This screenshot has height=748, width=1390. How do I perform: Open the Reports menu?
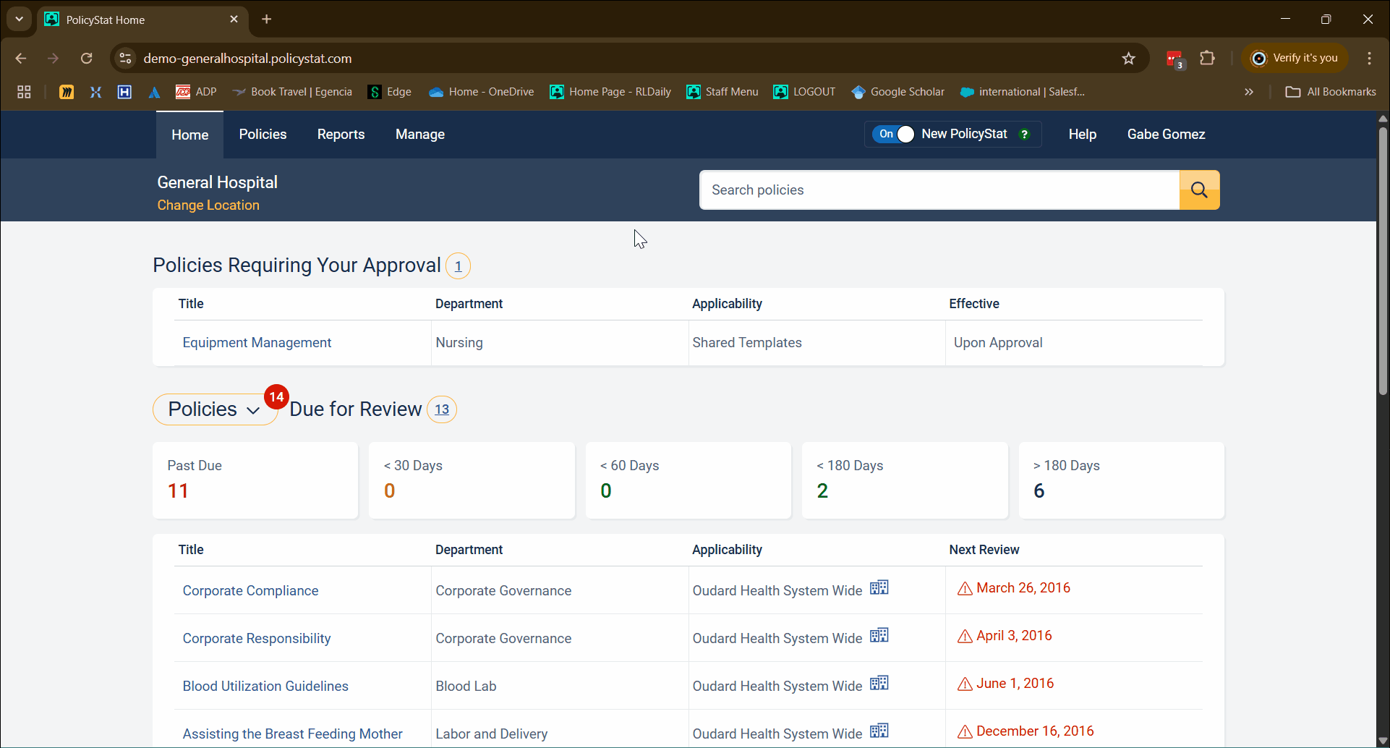pos(341,135)
